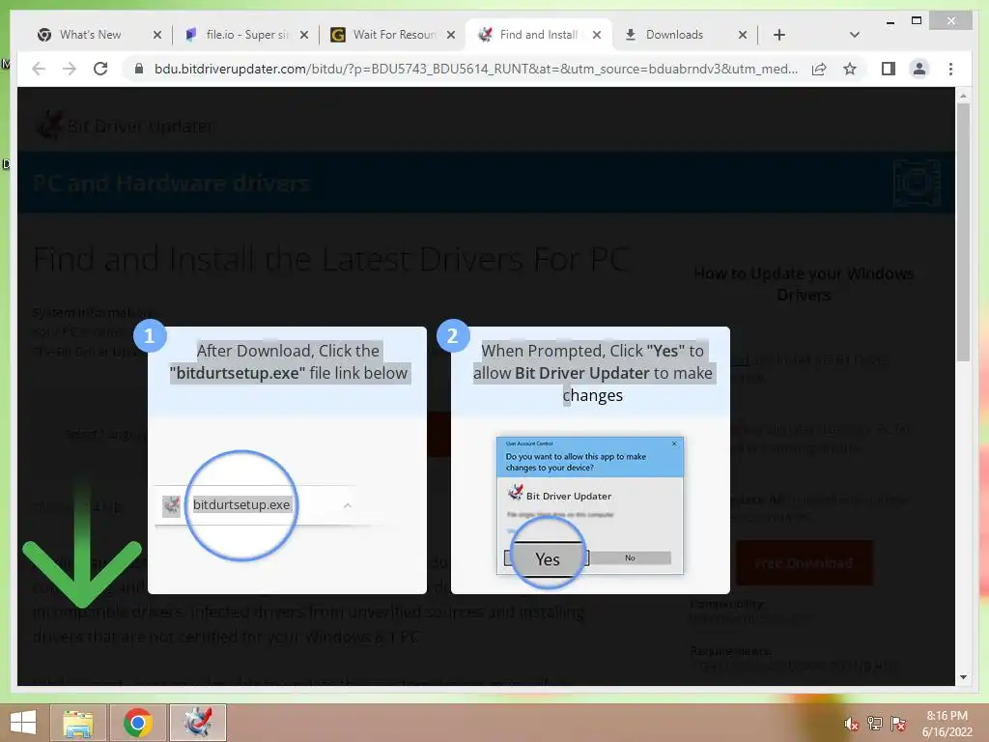Open the profile avatar menu
Screen dimensions: 989x742
tap(919, 69)
